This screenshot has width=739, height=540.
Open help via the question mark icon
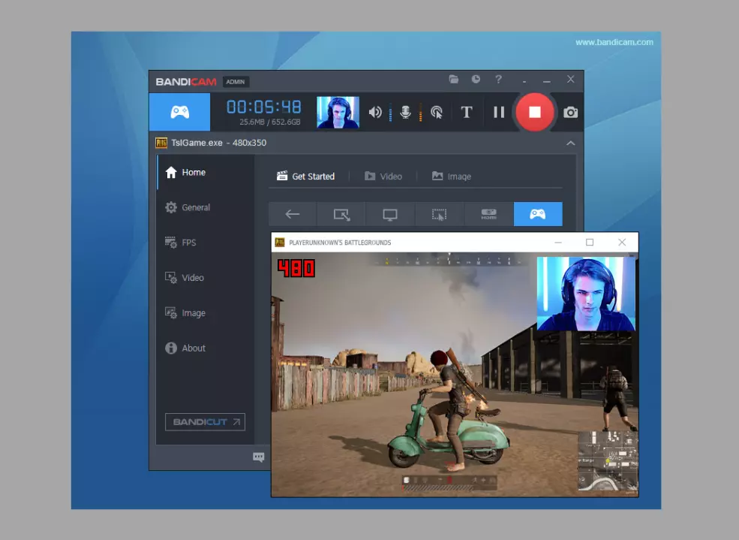[x=498, y=79]
